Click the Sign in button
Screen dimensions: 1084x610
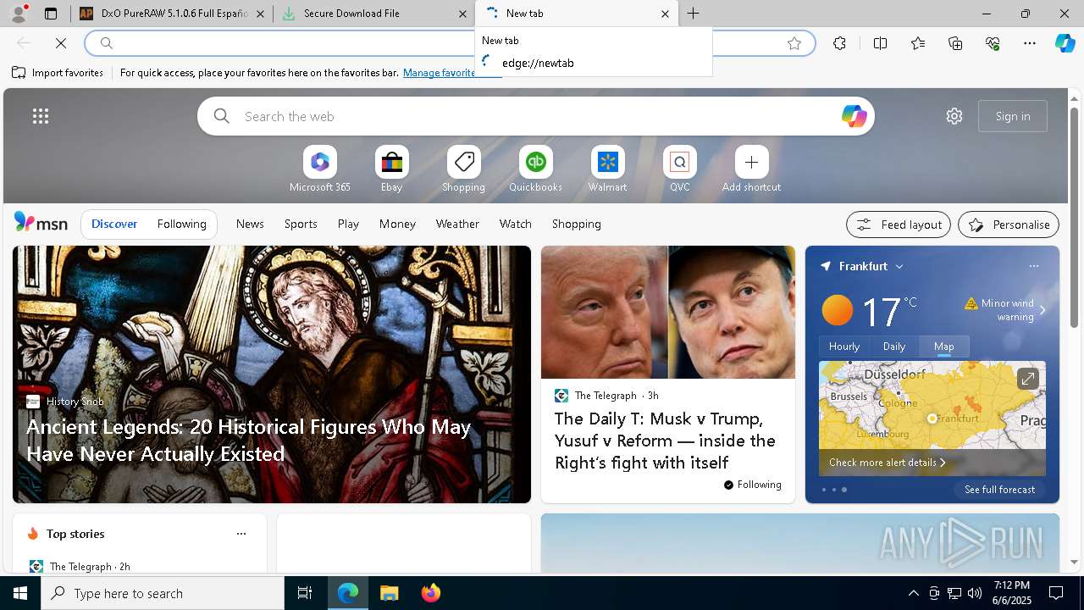1013,116
